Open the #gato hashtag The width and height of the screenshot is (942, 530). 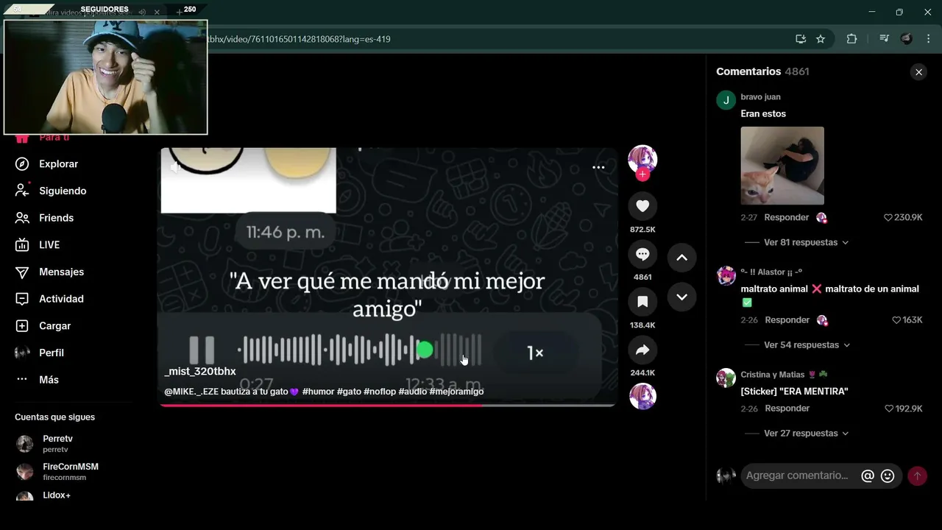pos(349,392)
